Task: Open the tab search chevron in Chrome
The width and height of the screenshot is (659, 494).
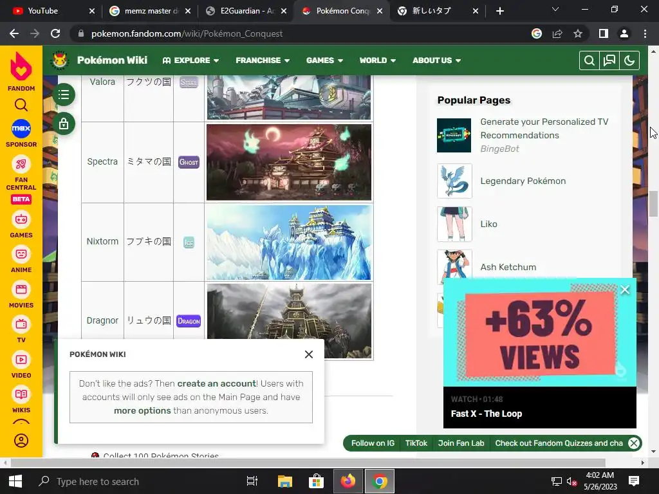Action: 555,9
